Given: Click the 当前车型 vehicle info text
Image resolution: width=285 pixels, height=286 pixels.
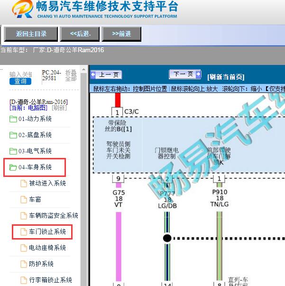Looking at the screenshot, I should (52, 50).
